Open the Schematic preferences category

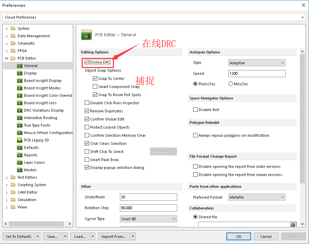click(x=26, y=43)
